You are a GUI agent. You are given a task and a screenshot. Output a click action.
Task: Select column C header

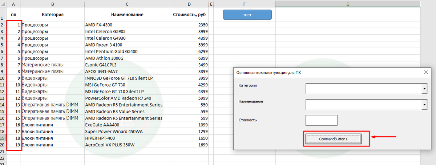click(127, 4)
